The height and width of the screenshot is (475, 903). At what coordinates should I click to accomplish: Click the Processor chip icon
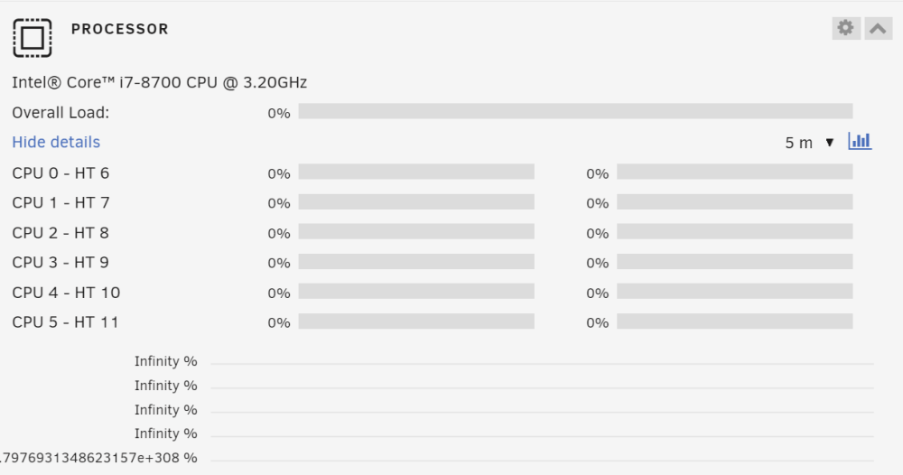click(x=33, y=38)
